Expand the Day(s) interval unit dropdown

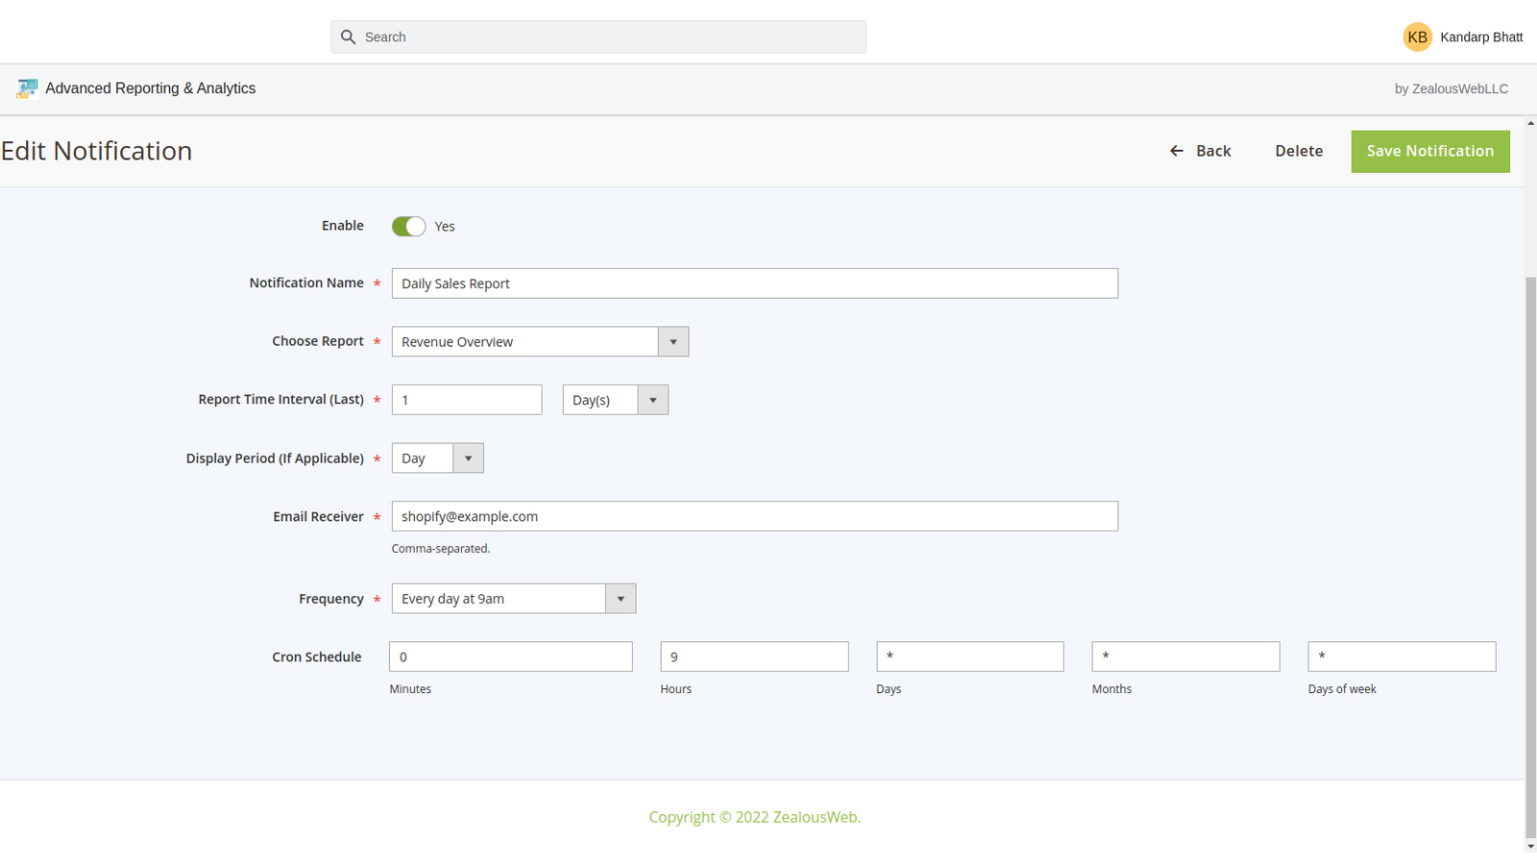tap(615, 400)
